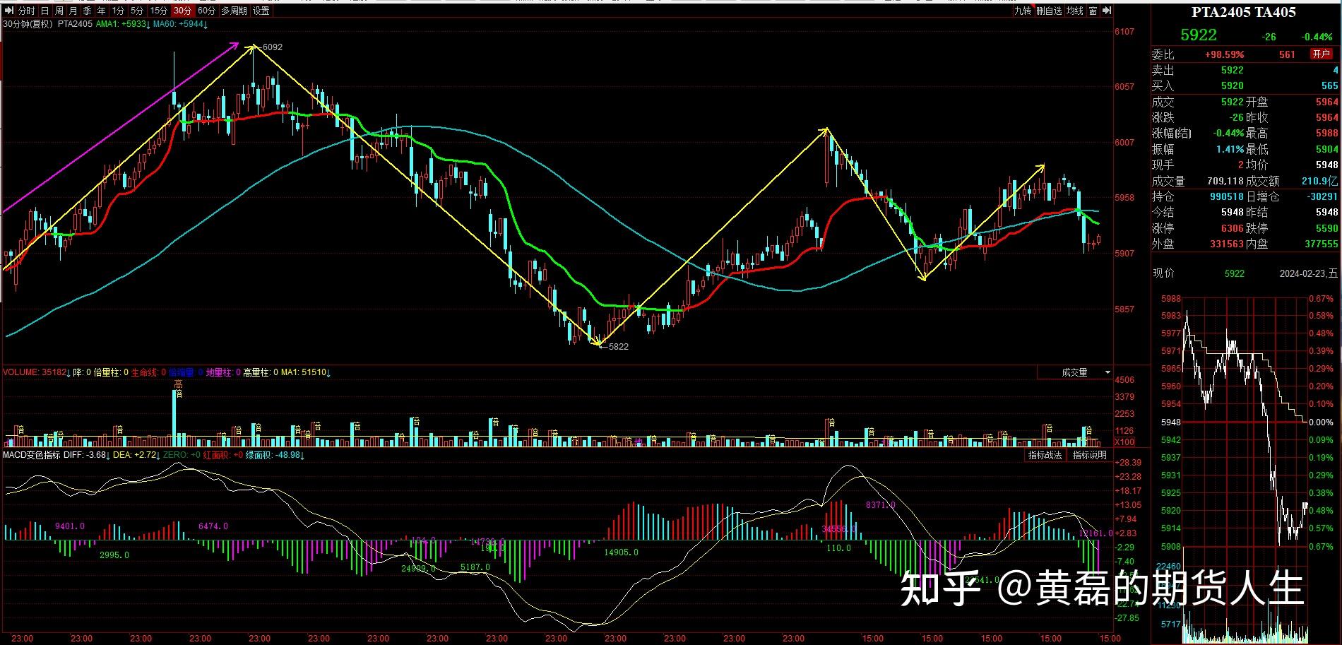Click the tallest volume bar marked 高
This screenshot has height=645, width=1342.
tap(176, 417)
